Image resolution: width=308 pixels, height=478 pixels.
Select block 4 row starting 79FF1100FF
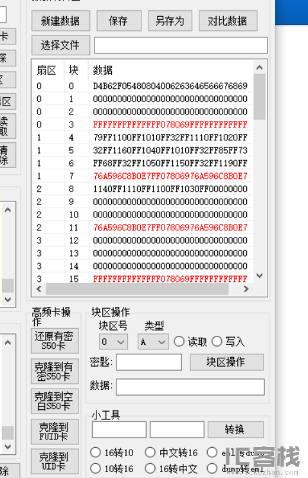(143, 138)
